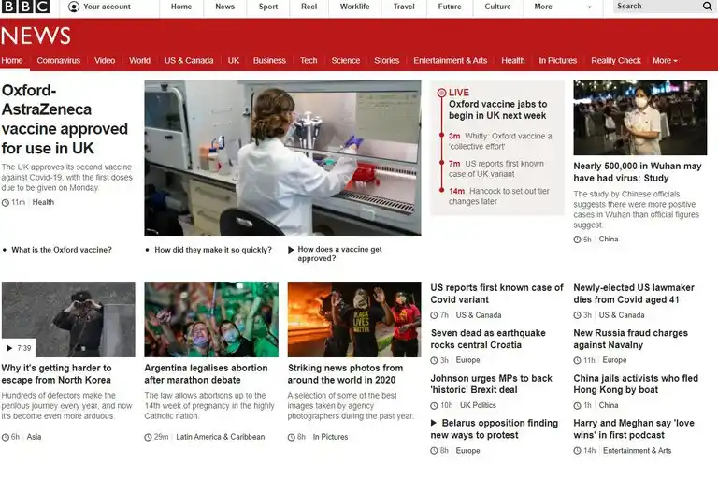Click the play icon beside vaccine approval link
The height and width of the screenshot is (479, 718).
click(x=290, y=250)
